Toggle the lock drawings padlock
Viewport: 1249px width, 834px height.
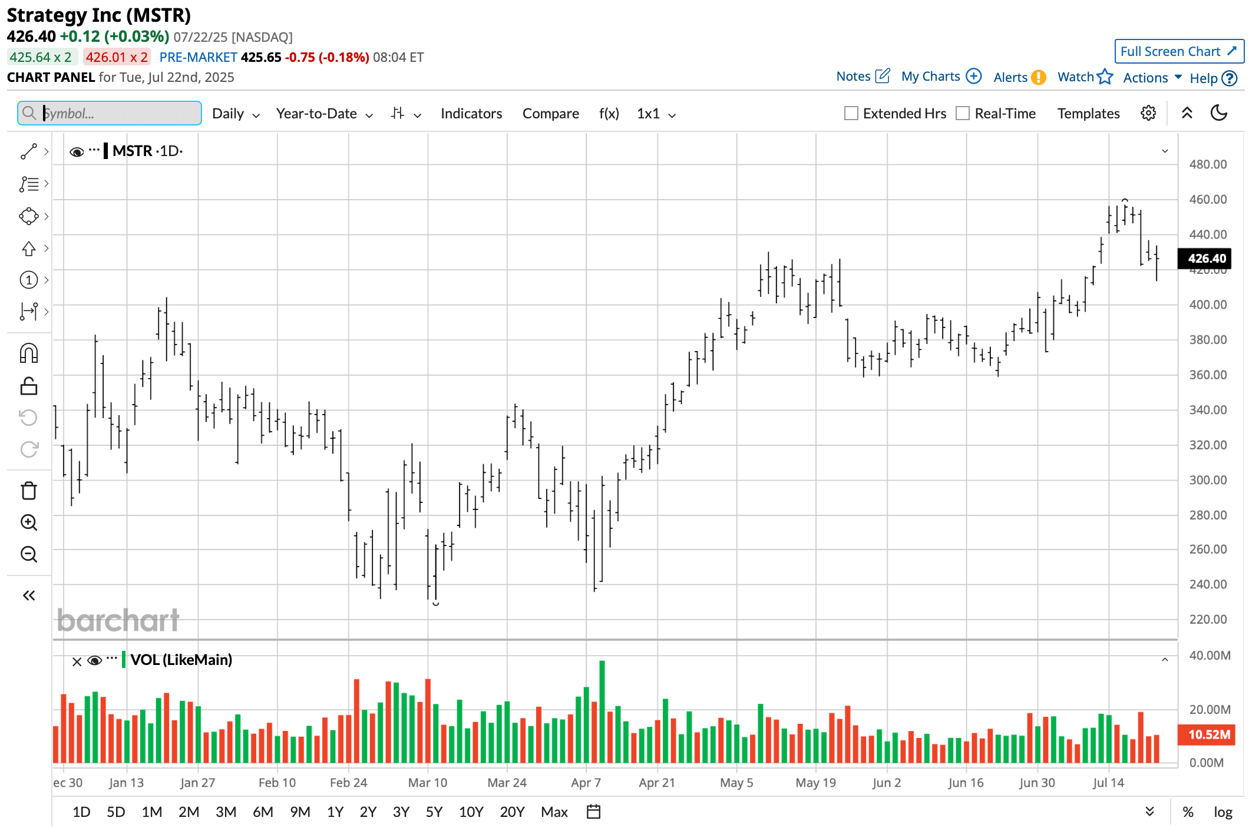pyautogui.click(x=29, y=386)
